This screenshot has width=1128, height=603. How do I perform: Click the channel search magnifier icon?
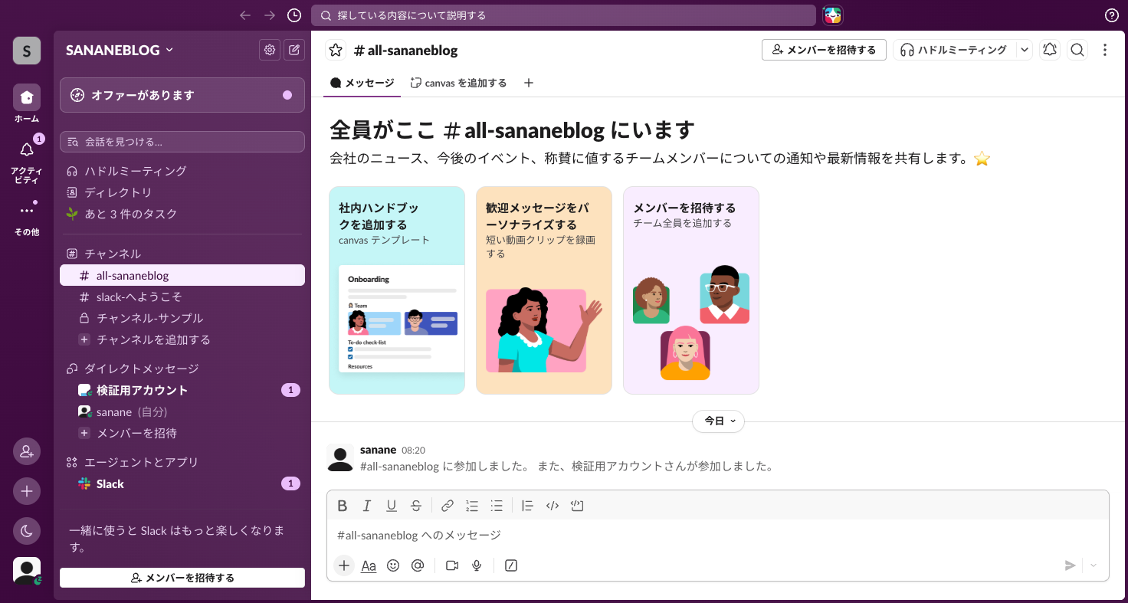(1077, 50)
